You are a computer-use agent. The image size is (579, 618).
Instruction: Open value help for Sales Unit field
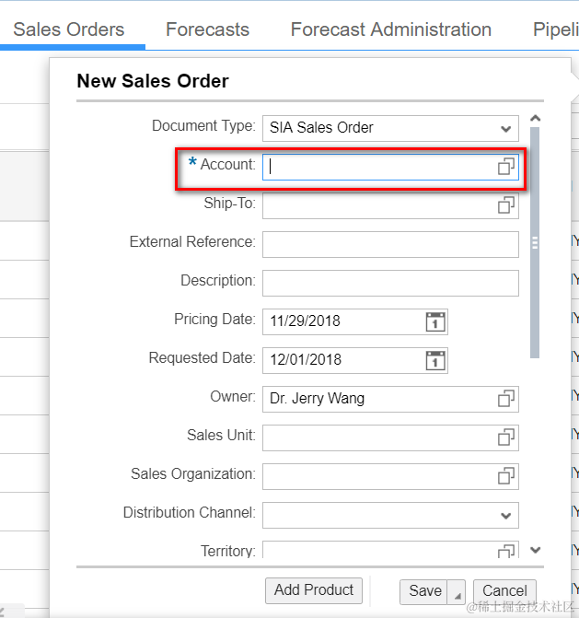pyautogui.click(x=506, y=437)
